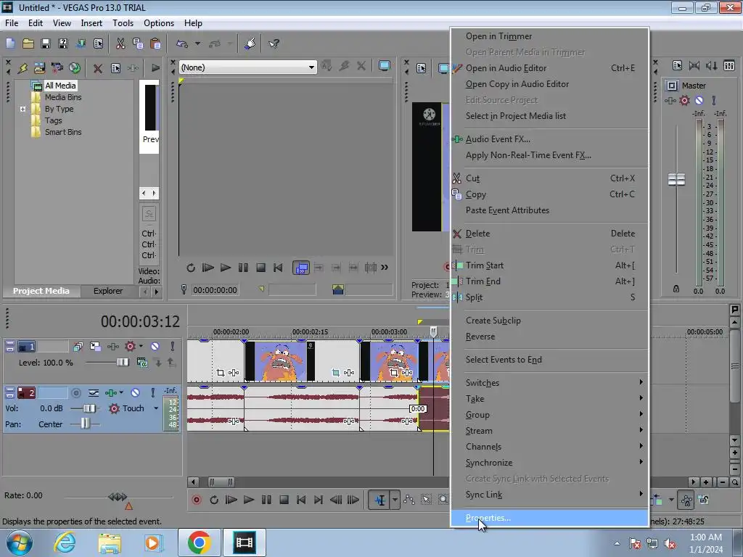Go to start using timeline transport

coord(301,500)
